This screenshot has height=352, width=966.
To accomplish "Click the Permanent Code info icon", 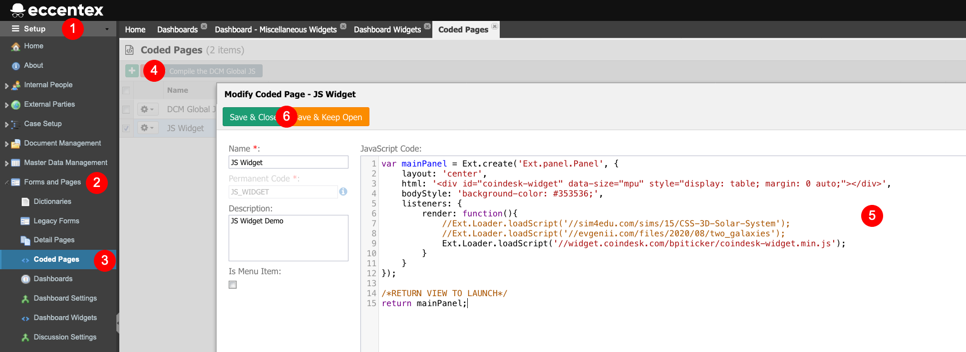I will coord(343,191).
